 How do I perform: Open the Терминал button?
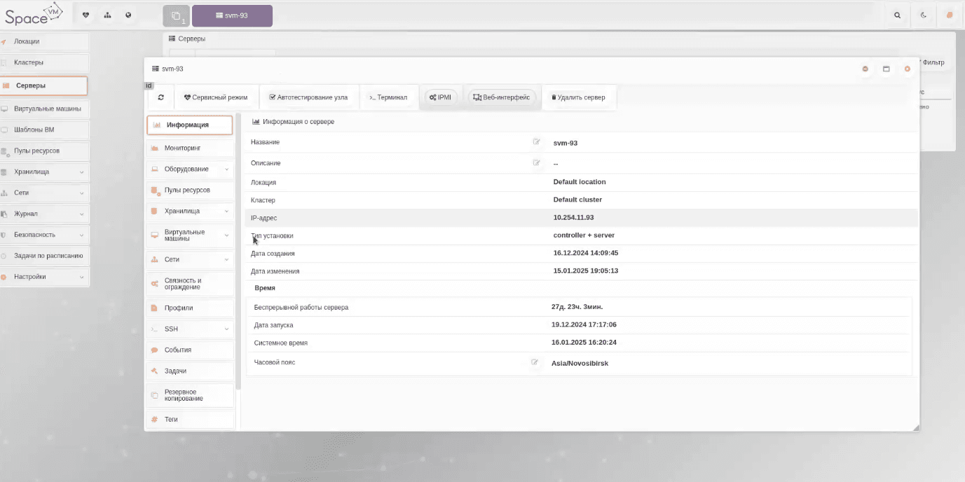[388, 97]
